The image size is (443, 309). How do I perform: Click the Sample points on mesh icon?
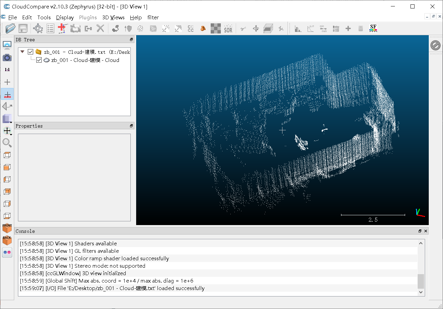tap(153, 29)
